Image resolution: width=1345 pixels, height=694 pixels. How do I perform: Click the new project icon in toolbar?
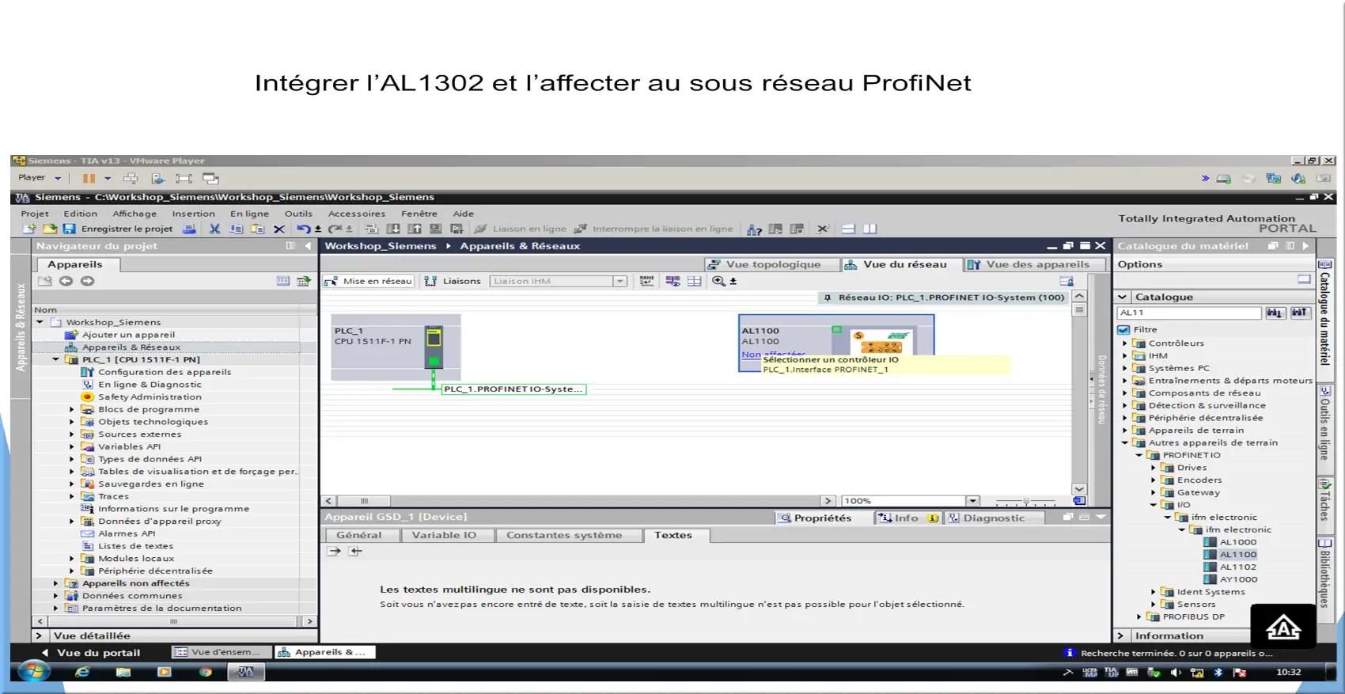coord(29,229)
